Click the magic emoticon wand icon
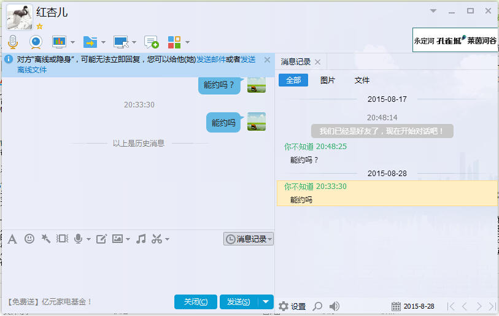Screen dimensions: 499x316 pyautogui.click(x=46, y=238)
